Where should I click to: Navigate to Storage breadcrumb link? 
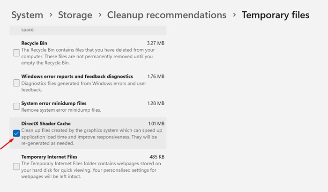(75, 15)
